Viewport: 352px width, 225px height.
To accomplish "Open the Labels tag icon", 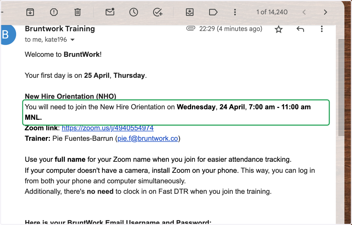I will (x=213, y=12).
